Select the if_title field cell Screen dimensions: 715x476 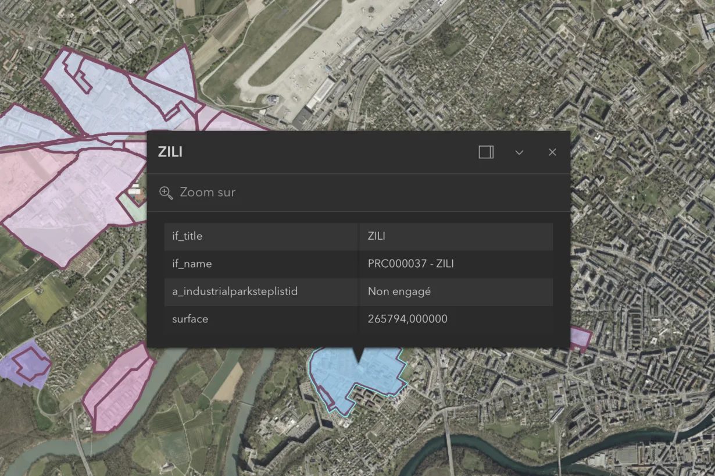tap(261, 236)
